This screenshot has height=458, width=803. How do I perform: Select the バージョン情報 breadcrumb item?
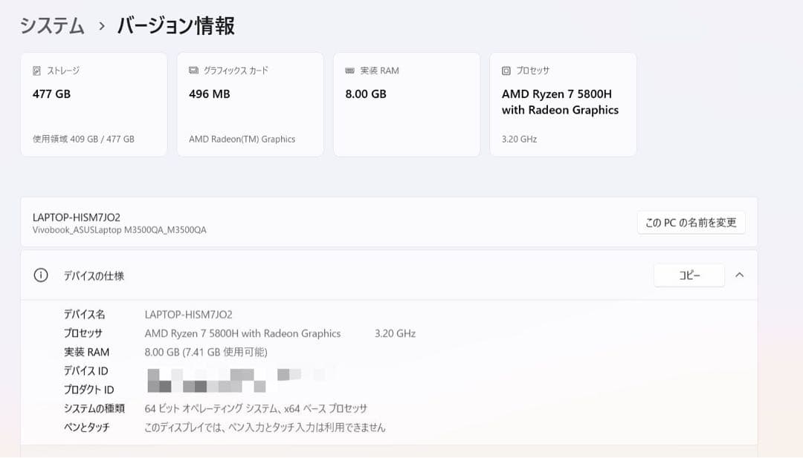pos(176,24)
